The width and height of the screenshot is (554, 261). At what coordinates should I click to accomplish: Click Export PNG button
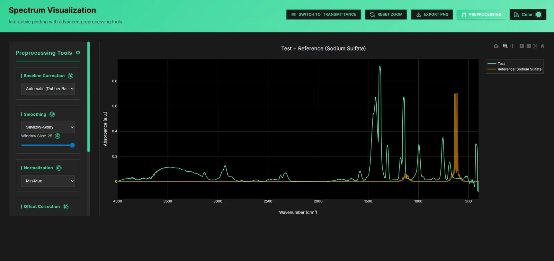pyautogui.click(x=432, y=15)
